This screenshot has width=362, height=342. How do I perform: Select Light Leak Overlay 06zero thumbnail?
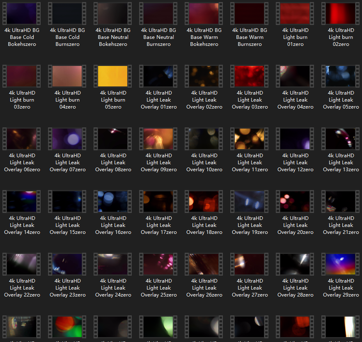pos(21,139)
